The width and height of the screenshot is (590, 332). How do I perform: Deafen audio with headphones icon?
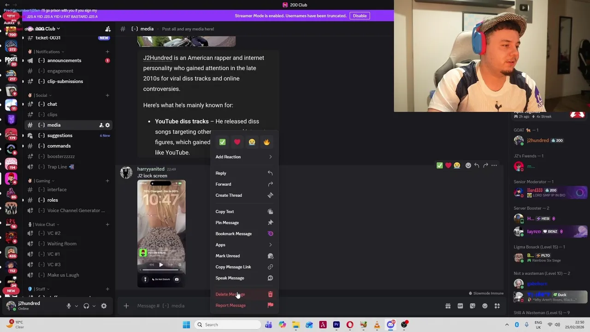point(86,306)
